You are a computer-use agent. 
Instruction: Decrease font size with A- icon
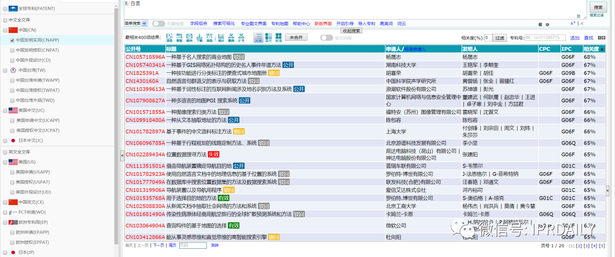click(582, 23)
